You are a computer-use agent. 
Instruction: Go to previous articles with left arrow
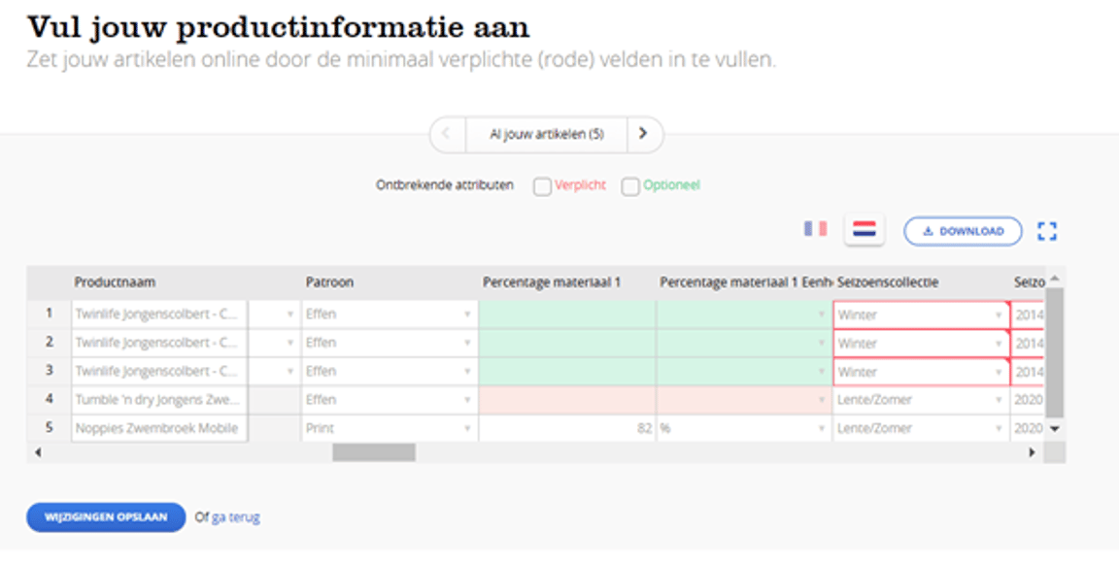click(447, 134)
